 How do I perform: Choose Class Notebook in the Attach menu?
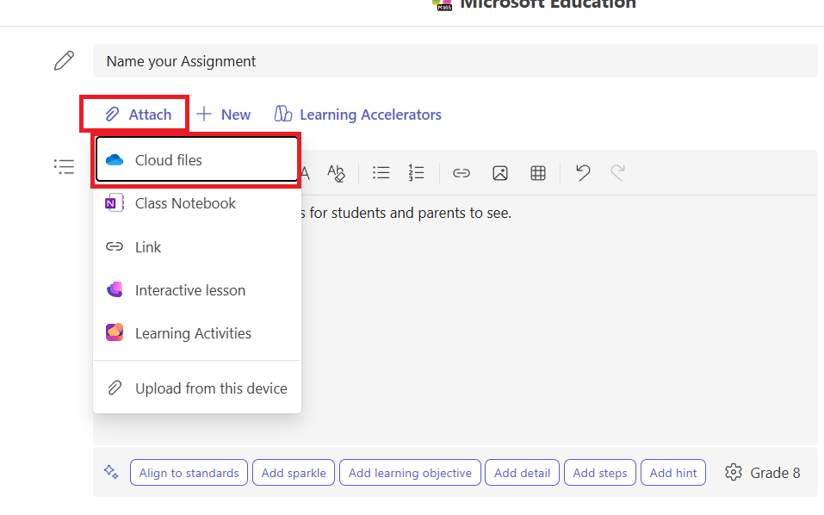[197, 203]
